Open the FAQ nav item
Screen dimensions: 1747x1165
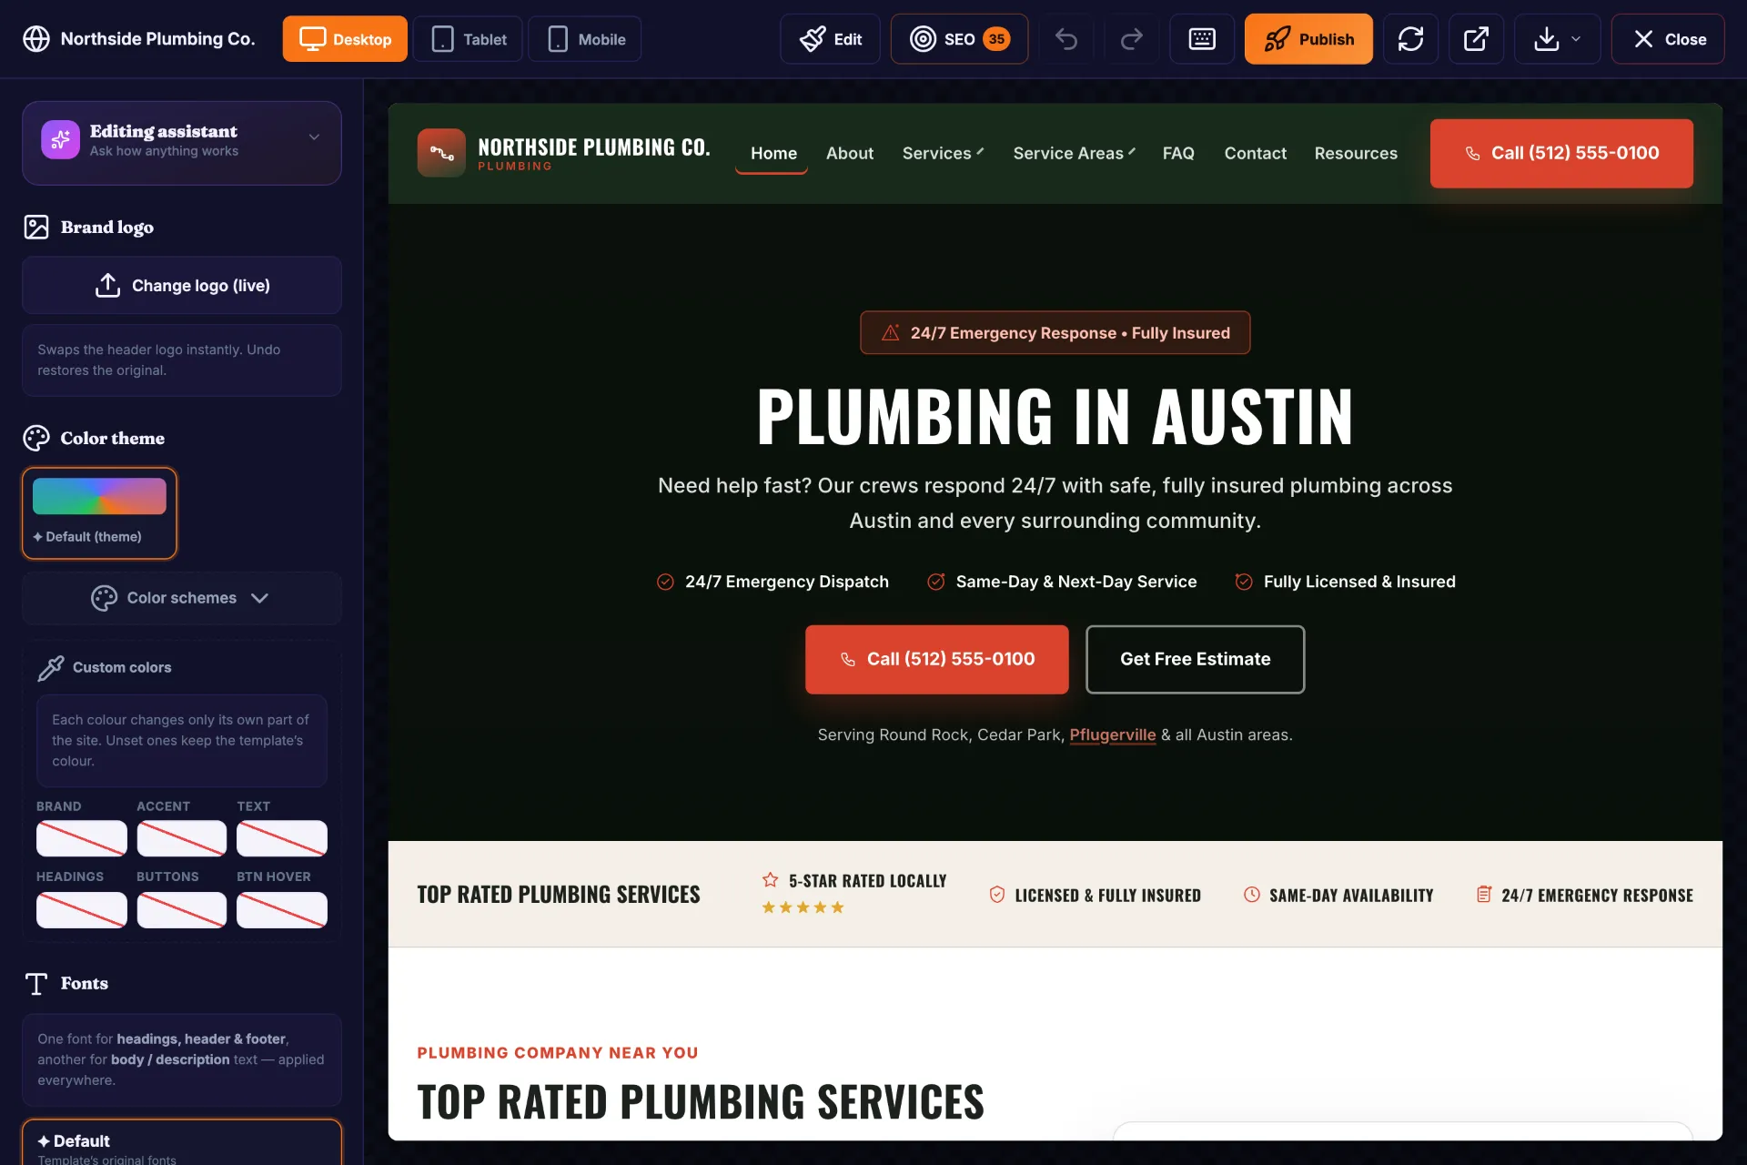[x=1178, y=153]
